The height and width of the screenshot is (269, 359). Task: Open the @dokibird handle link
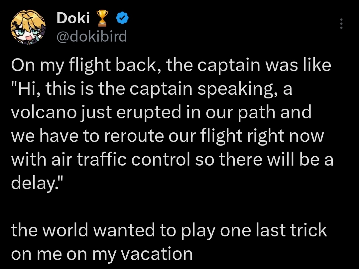click(92, 36)
